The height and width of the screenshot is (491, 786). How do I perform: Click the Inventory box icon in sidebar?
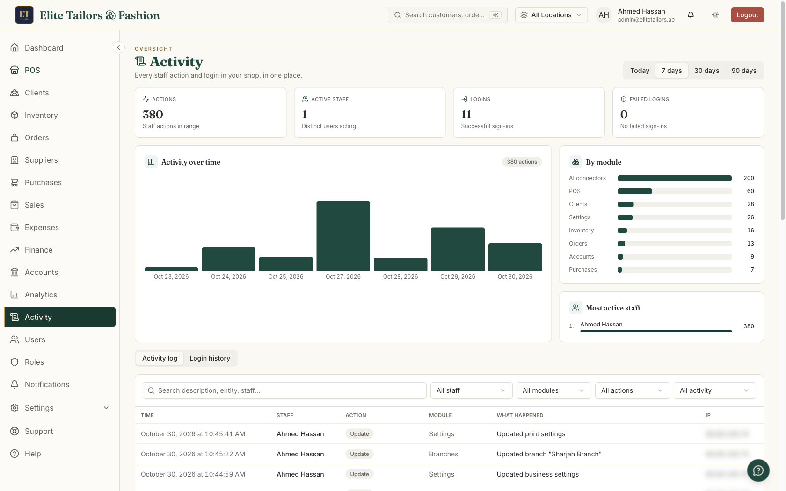15,115
